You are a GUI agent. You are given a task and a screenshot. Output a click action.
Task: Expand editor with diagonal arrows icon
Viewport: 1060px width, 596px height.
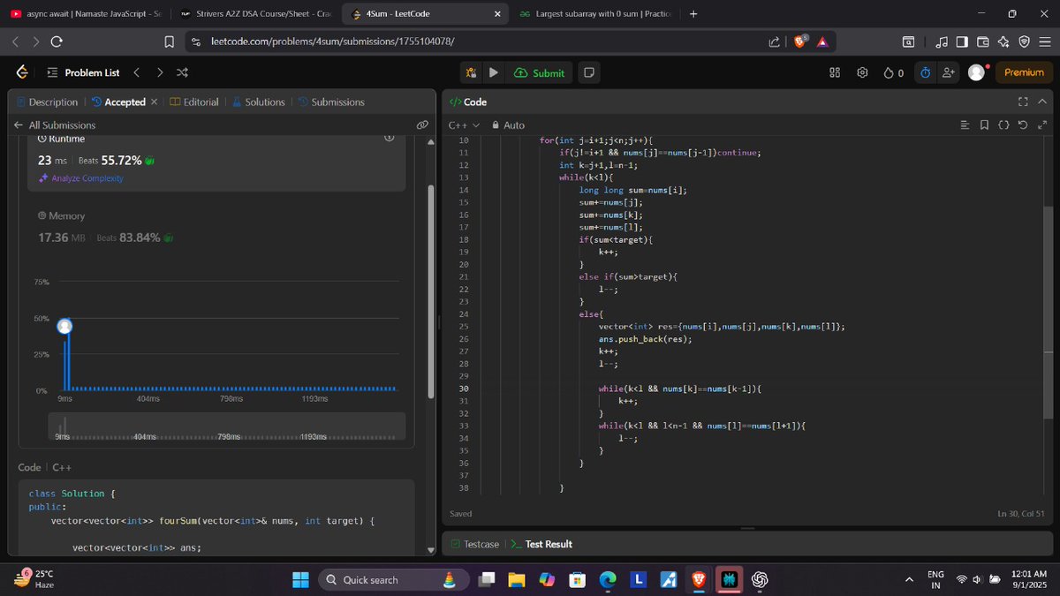pyautogui.click(x=1042, y=125)
